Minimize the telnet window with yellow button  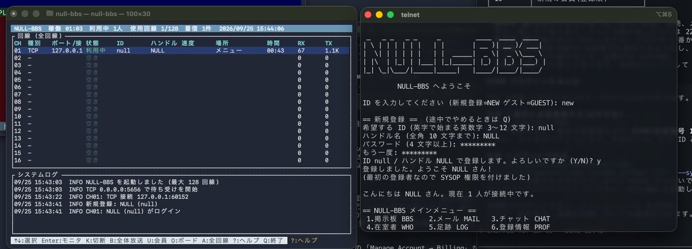coord(379,14)
